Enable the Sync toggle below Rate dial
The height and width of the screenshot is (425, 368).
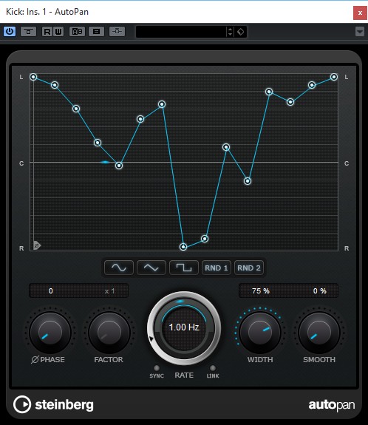coord(157,368)
